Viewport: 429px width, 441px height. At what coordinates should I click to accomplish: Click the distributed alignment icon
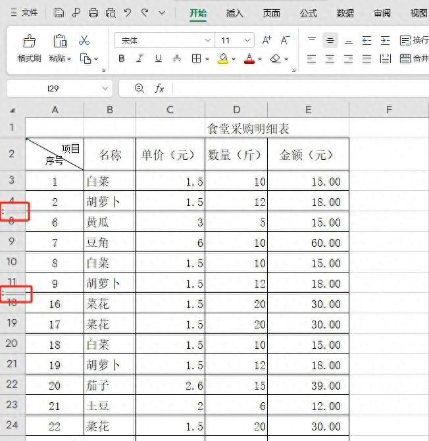click(x=386, y=59)
